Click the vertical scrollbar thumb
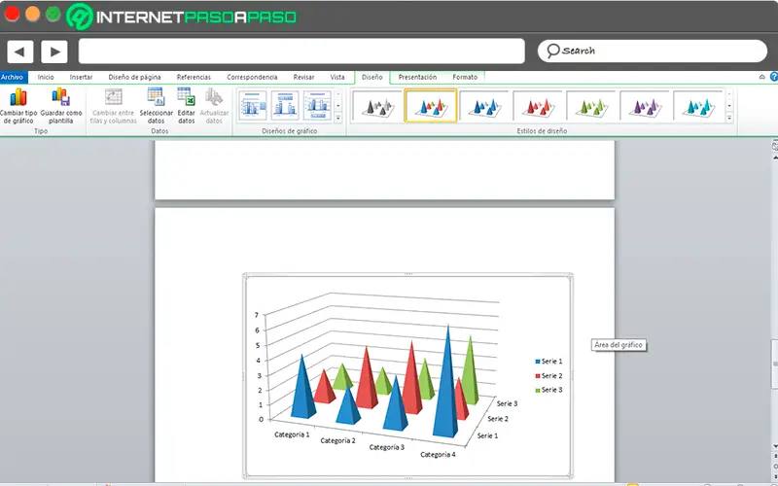The image size is (778, 486). click(x=774, y=364)
